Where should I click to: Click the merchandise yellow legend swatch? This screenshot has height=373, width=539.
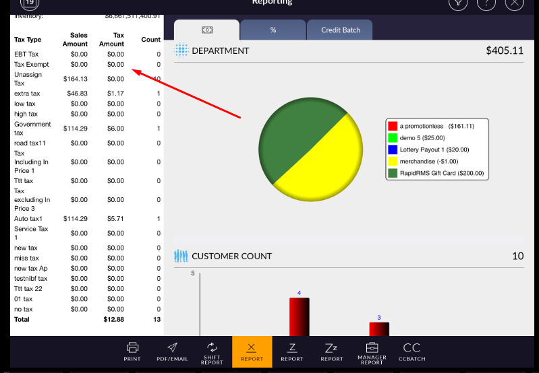392,162
